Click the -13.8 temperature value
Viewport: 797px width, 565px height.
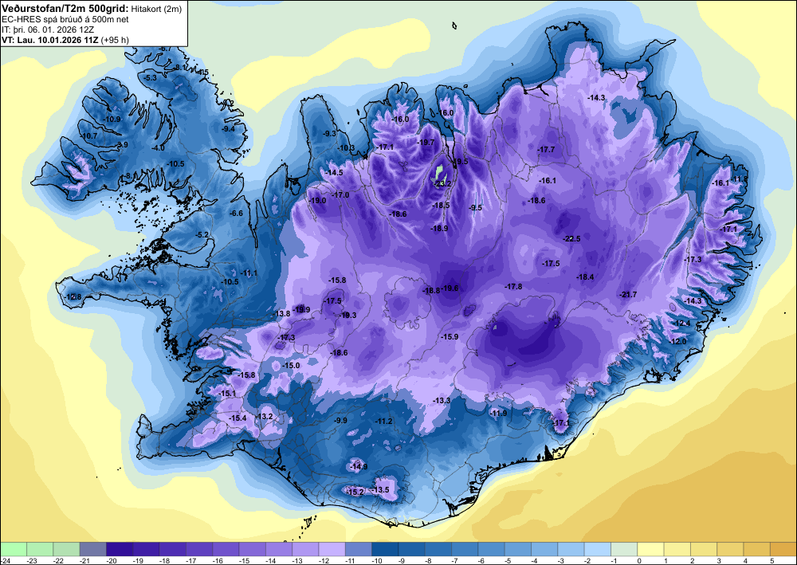(282, 314)
